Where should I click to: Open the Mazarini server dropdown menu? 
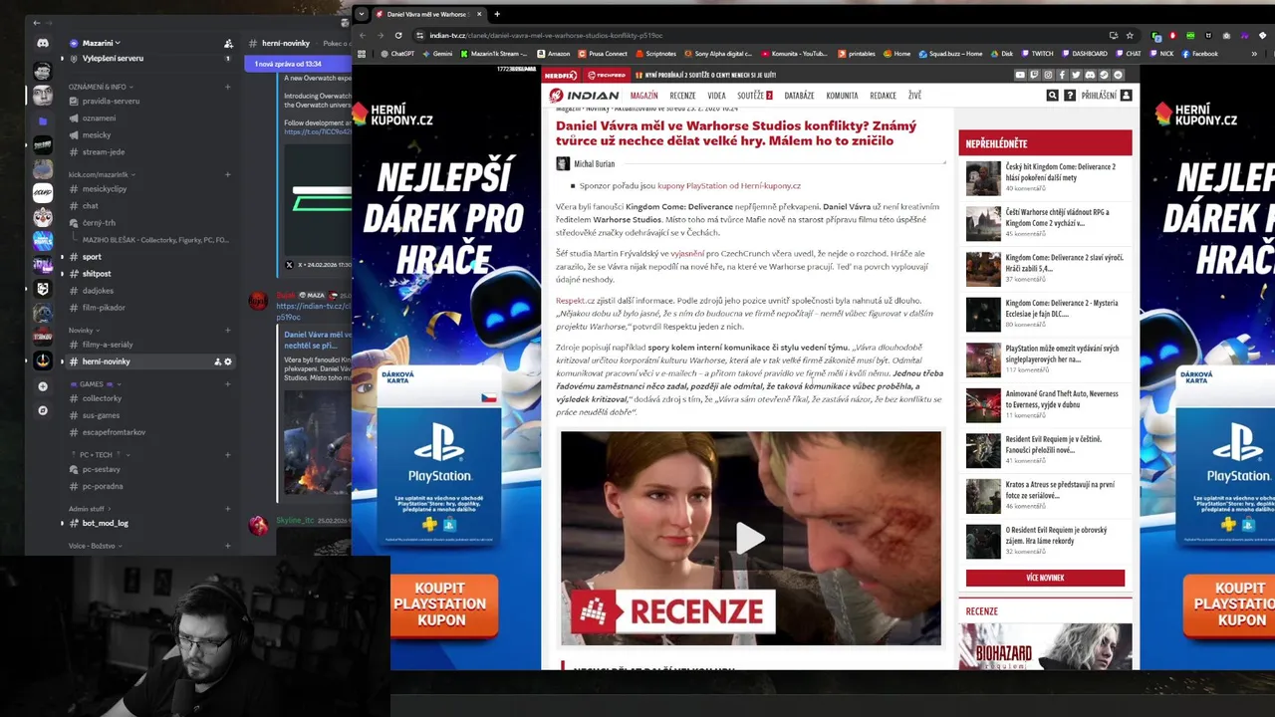click(x=102, y=43)
